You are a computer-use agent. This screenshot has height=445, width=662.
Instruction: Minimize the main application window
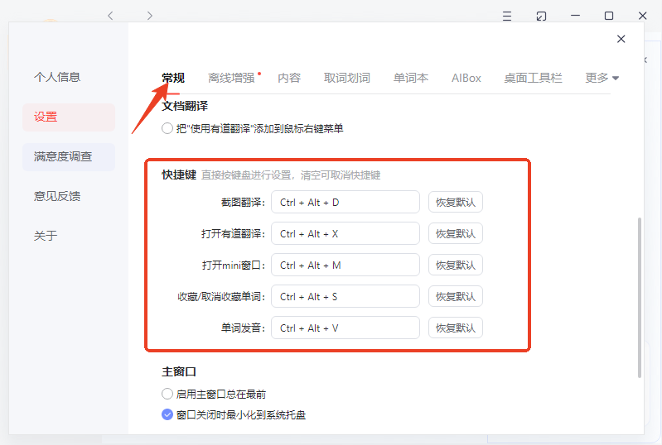pos(575,16)
